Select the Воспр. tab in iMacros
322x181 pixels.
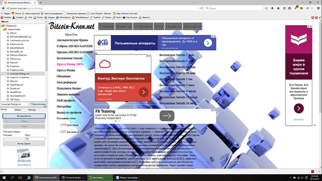pyautogui.click(x=4, y=109)
